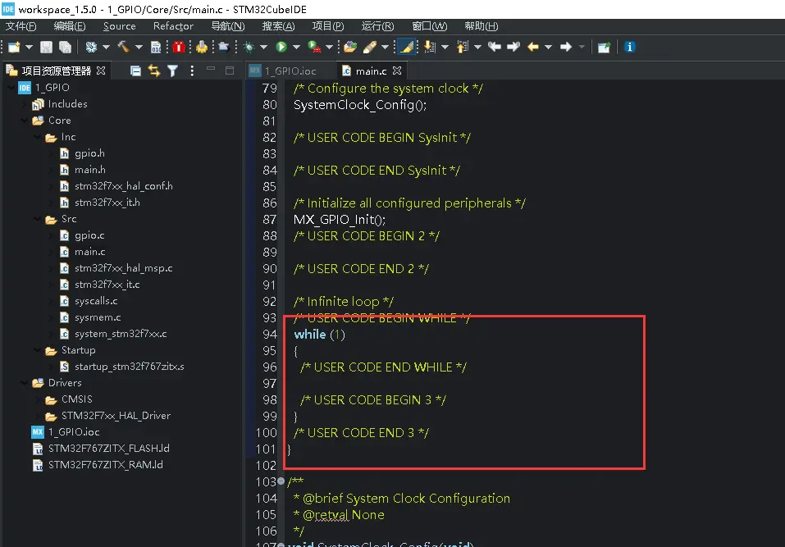Select the Includes tree folder
This screenshot has height=547, width=785.
[x=67, y=104]
